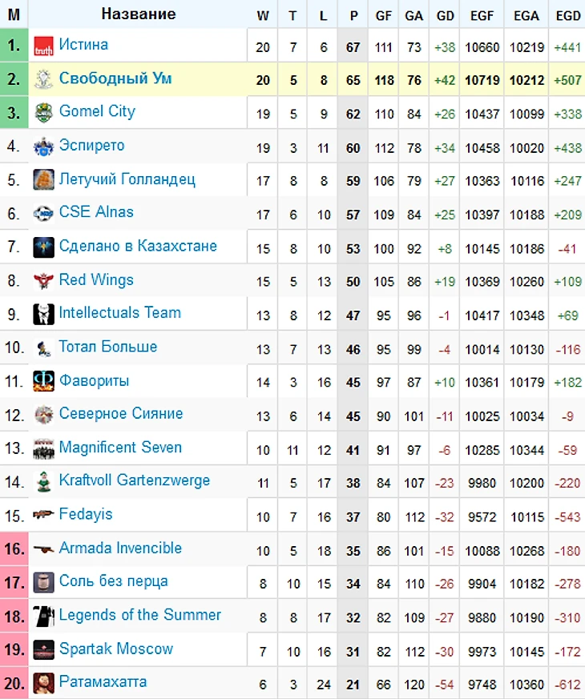Click the Spartak Moscow team logo
Image resolution: width=585 pixels, height=699 pixels.
tap(44, 649)
